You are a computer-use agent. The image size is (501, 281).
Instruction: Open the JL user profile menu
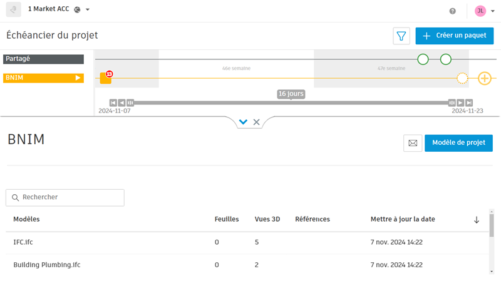coord(484,11)
